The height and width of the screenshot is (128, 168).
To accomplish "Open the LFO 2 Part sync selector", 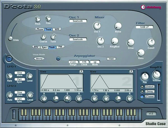I will (x=20, y=99).
